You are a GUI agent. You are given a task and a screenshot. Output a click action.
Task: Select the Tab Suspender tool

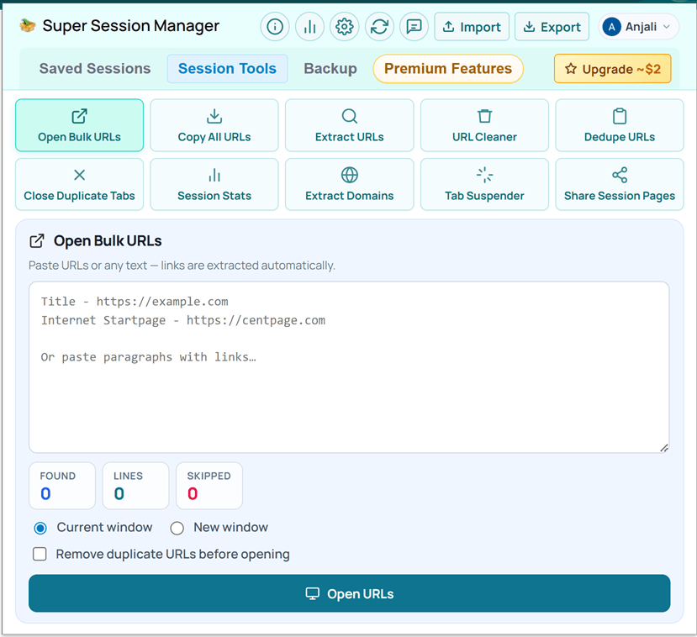click(x=484, y=184)
